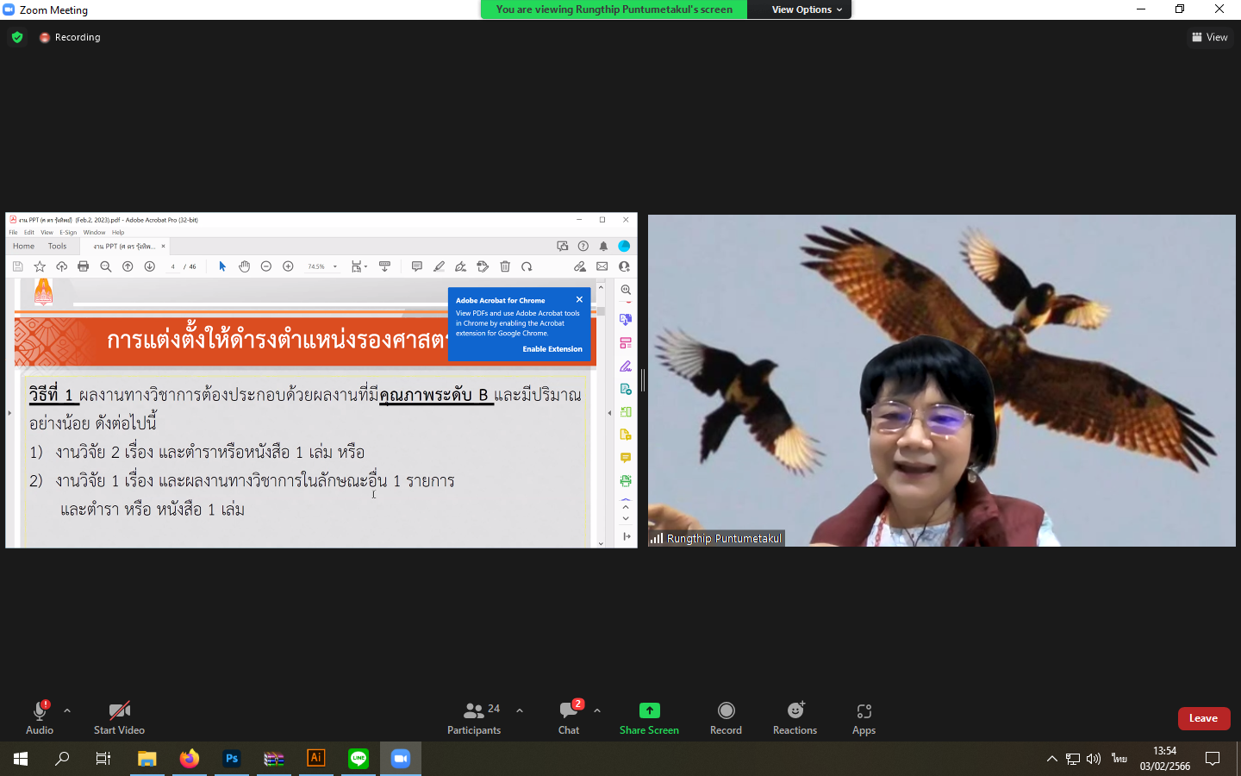Click the divider between shared screen and video
This screenshot has width=1241, height=776.
pos(643,380)
